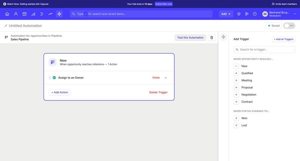The height and width of the screenshot is (161, 300).
Task: Toggle the automation OFF switch on
Action: (x=289, y=26)
